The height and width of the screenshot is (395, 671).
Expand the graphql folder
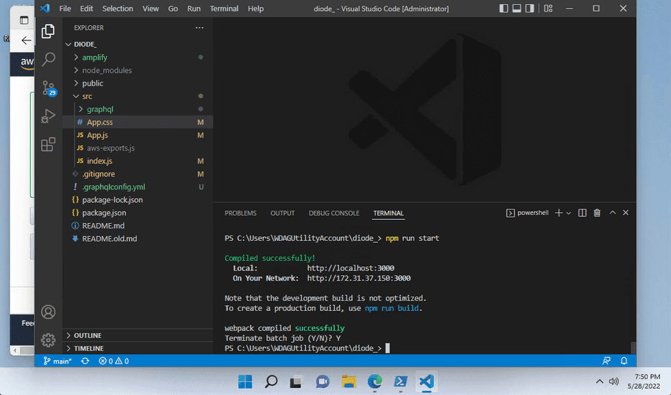pyautogui.click(x=138, y=109)
